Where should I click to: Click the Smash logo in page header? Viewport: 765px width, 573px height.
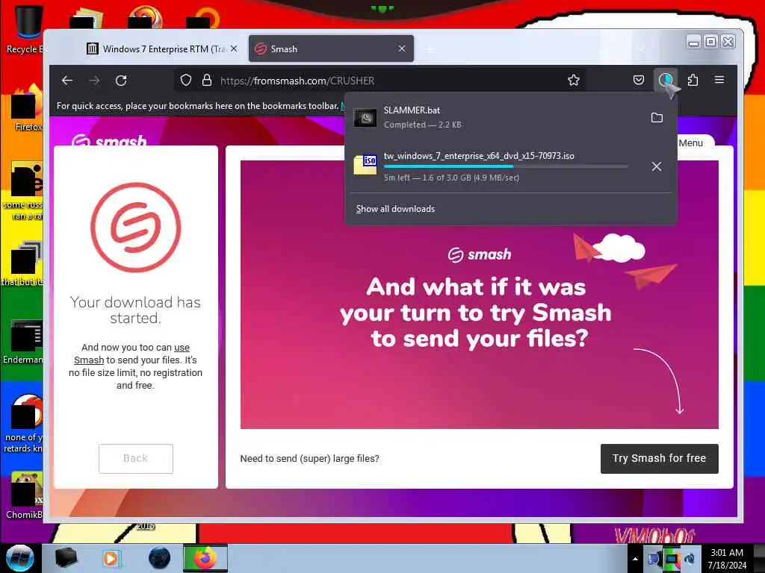tap(109, 140)
